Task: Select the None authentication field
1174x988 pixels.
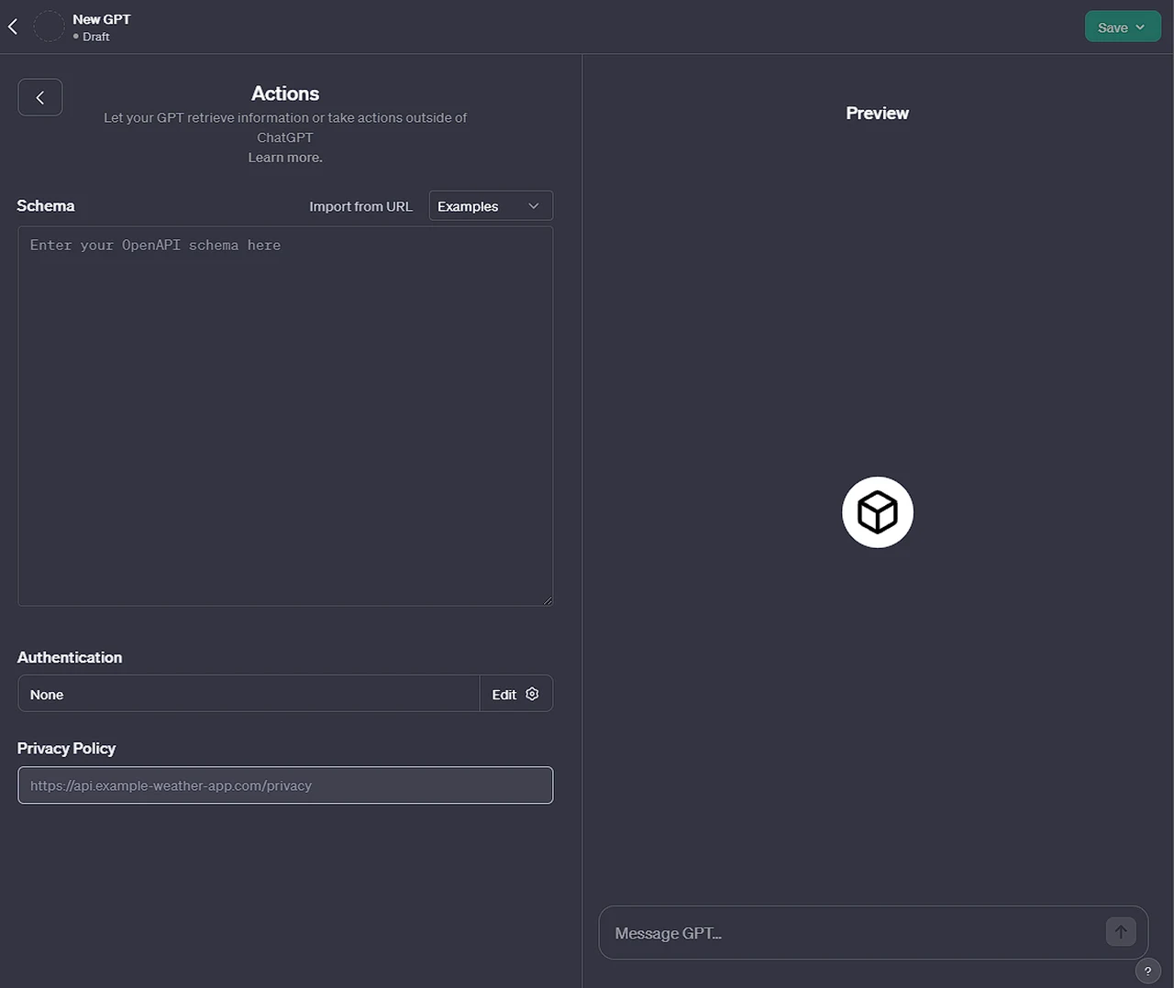Action: pyautogui.click(x=249, y=694)
